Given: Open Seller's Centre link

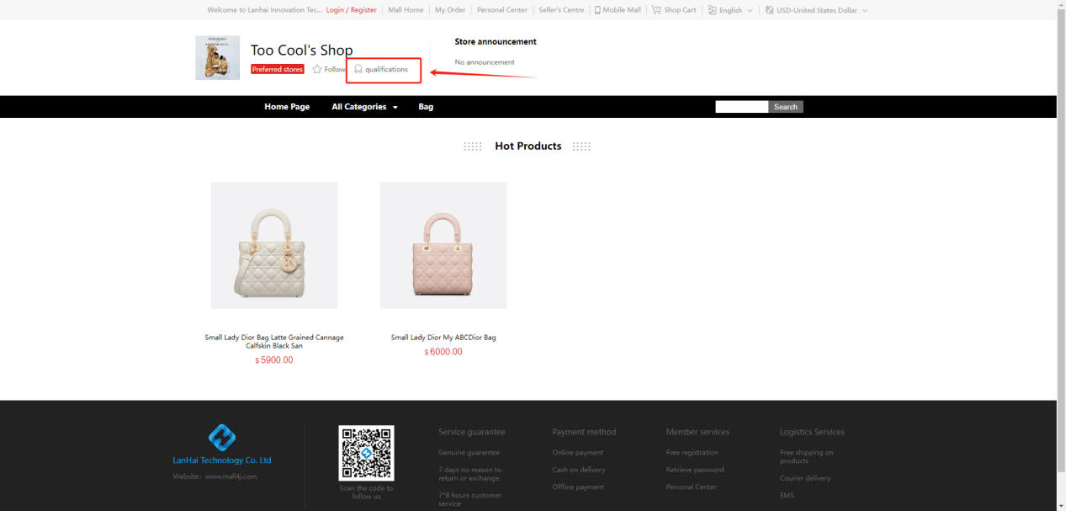Looking at the screenshot, I should coord(561,10).
